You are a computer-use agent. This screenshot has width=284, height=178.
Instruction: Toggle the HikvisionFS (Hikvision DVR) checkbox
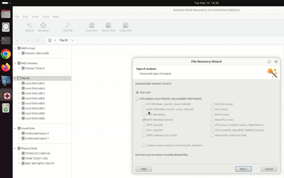point(212,135)
